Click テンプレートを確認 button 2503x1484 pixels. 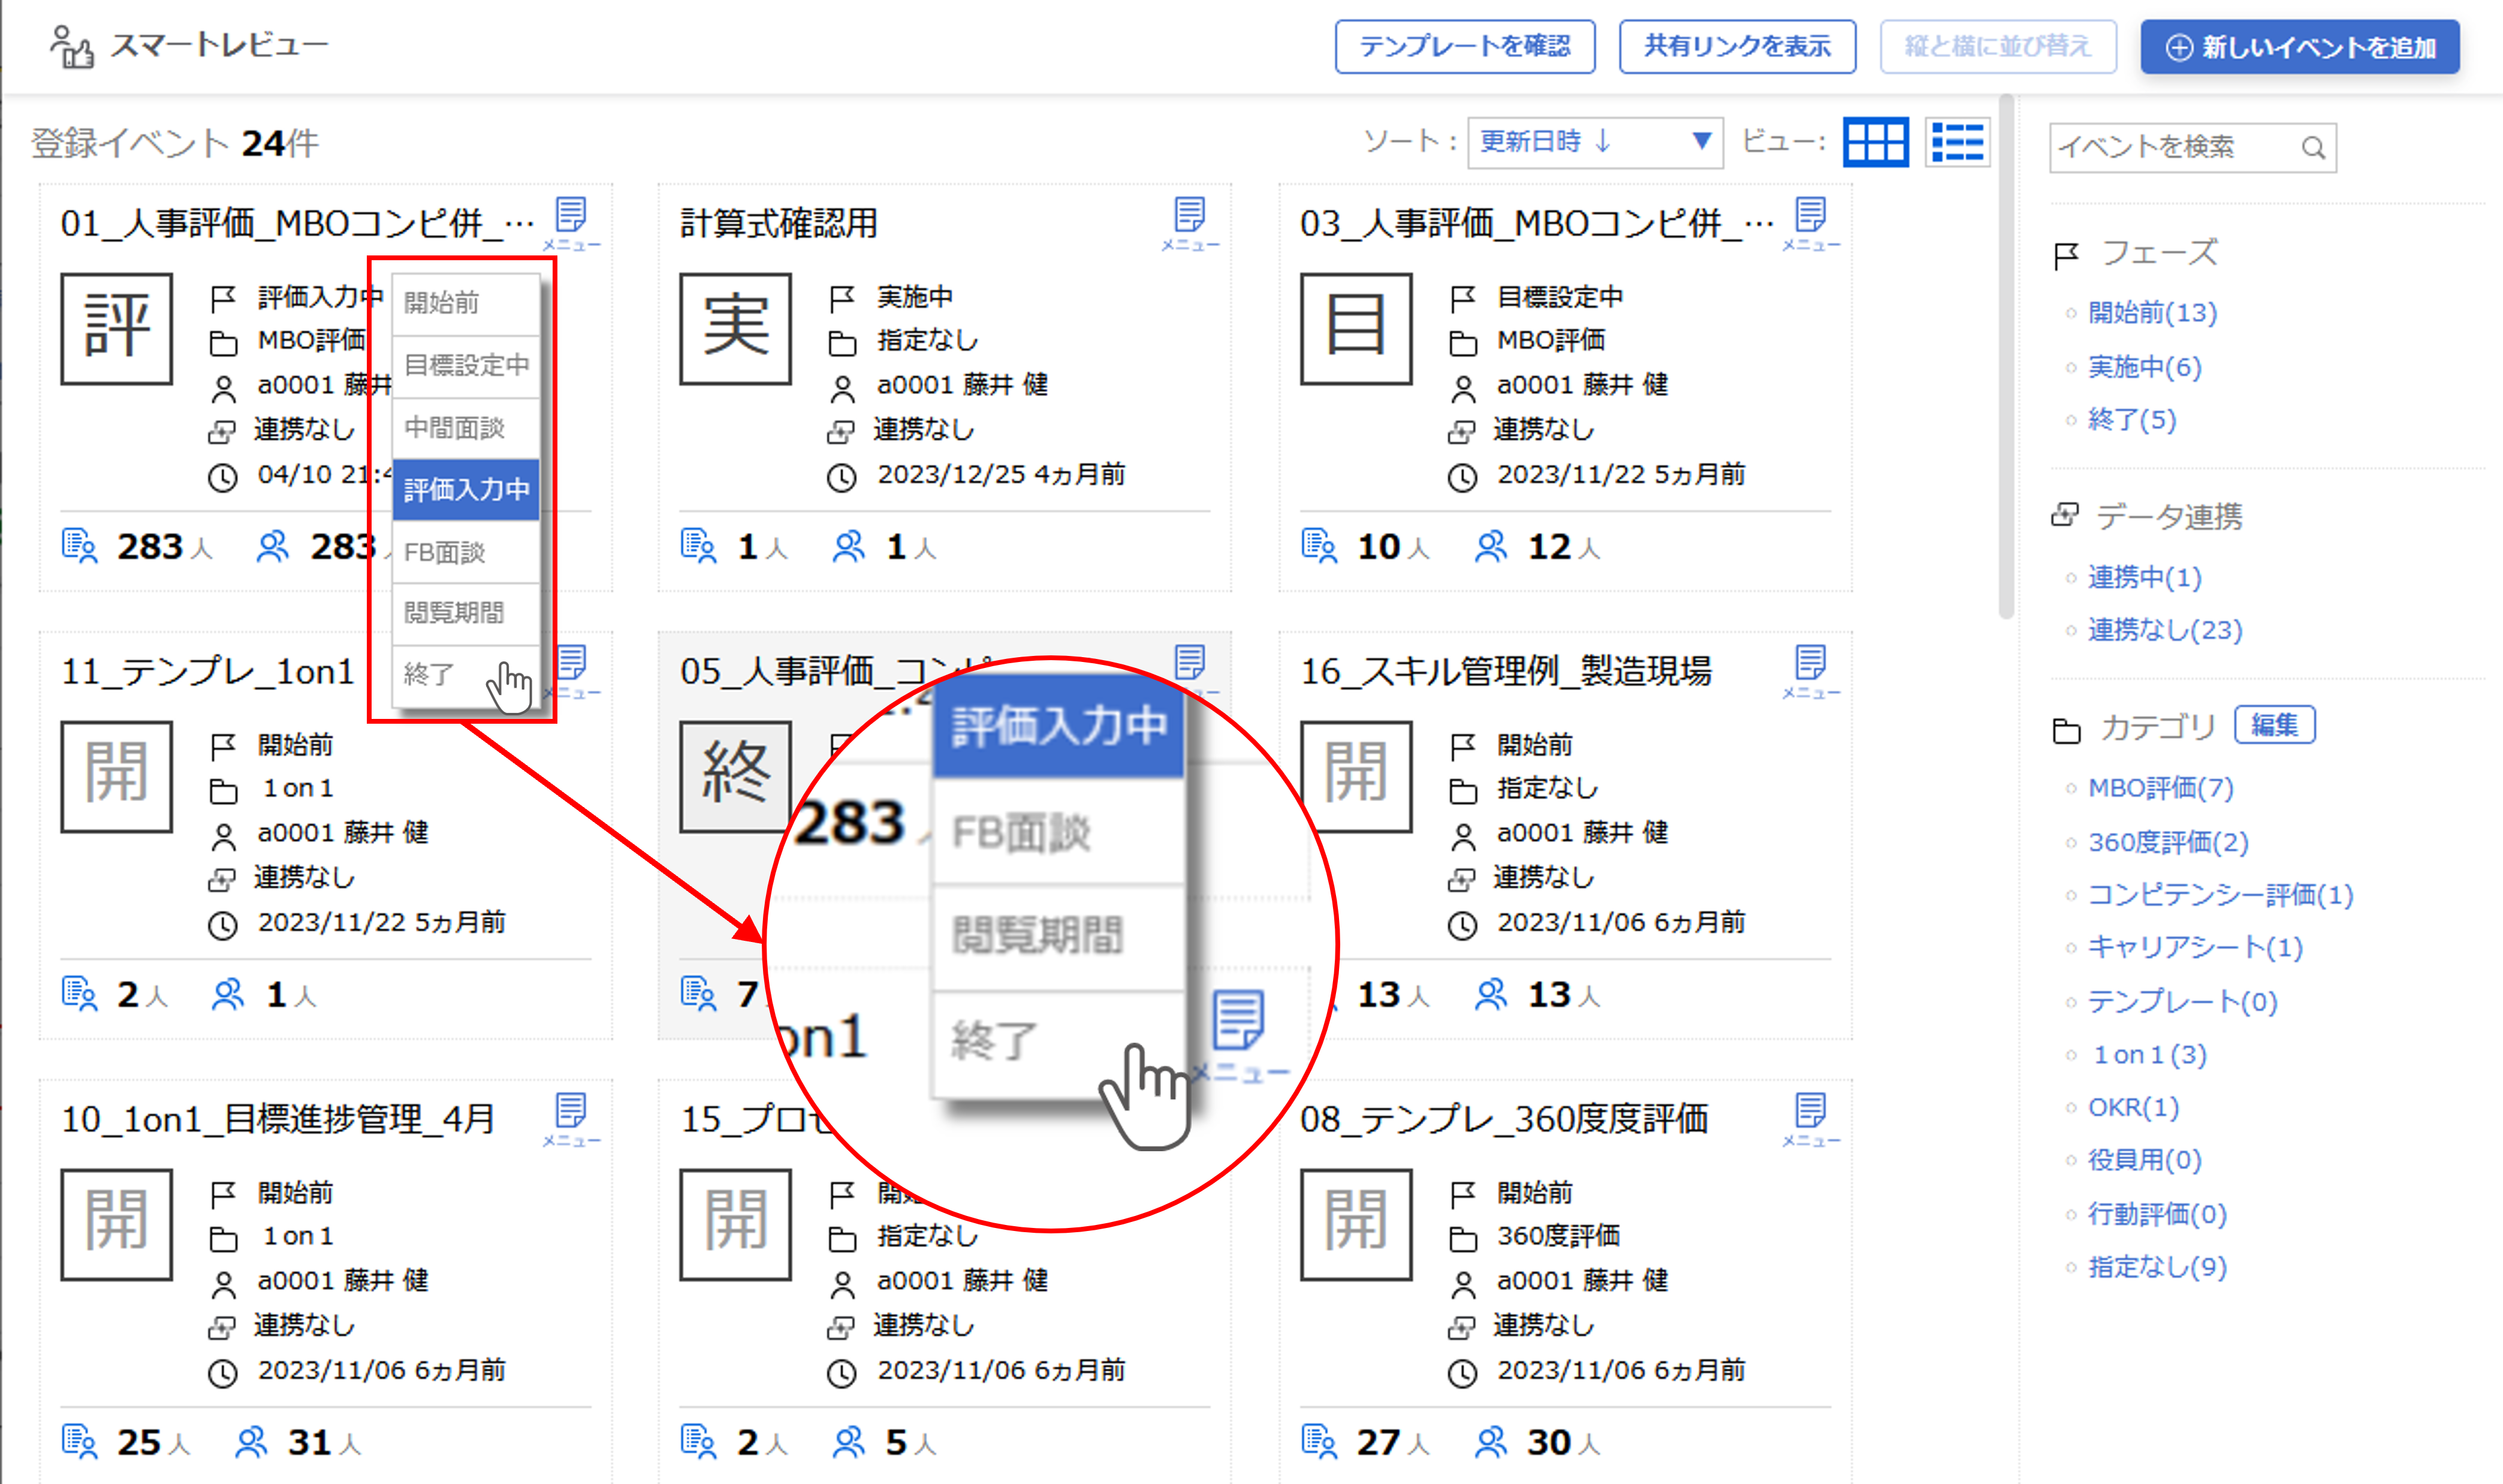point(1464,46)
